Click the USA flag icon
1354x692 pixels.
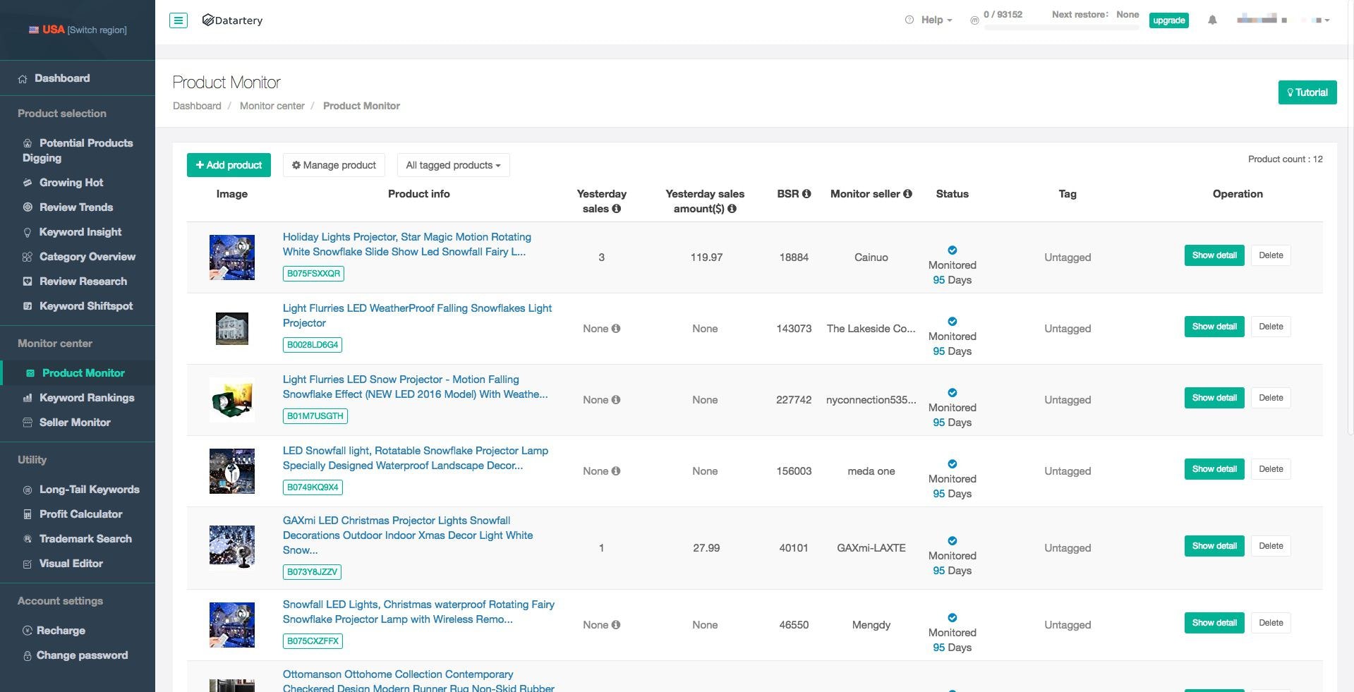(34, 30)
